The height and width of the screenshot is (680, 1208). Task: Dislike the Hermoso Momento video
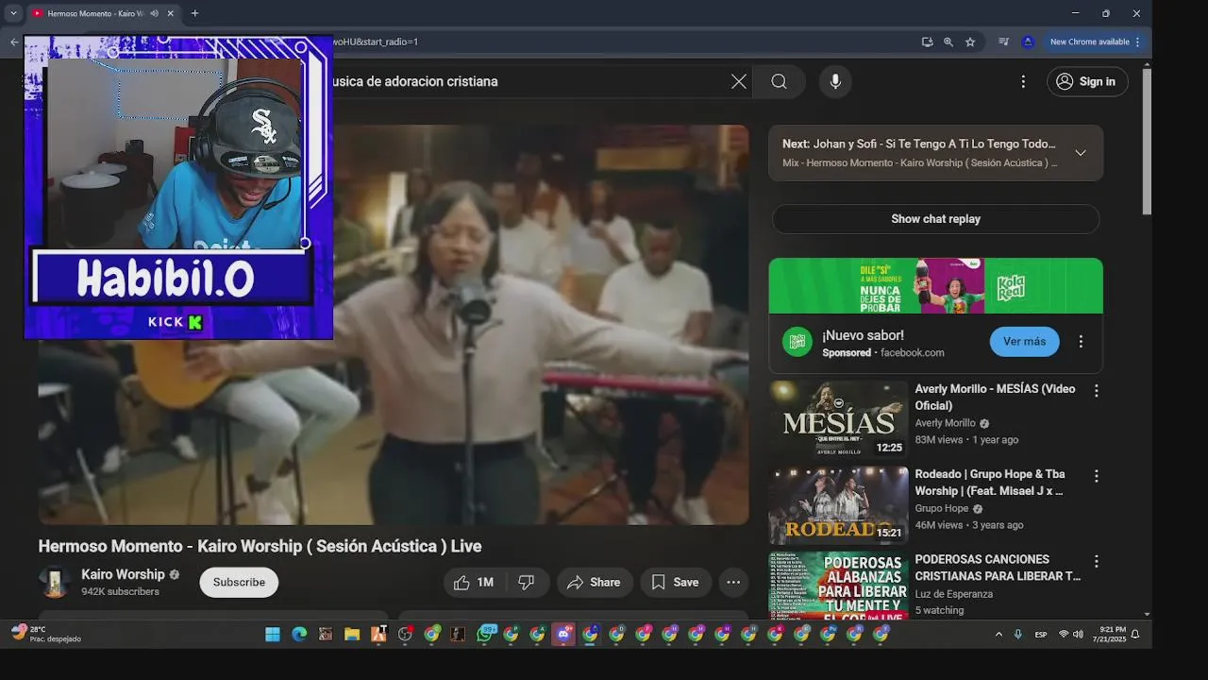[527, 583]
